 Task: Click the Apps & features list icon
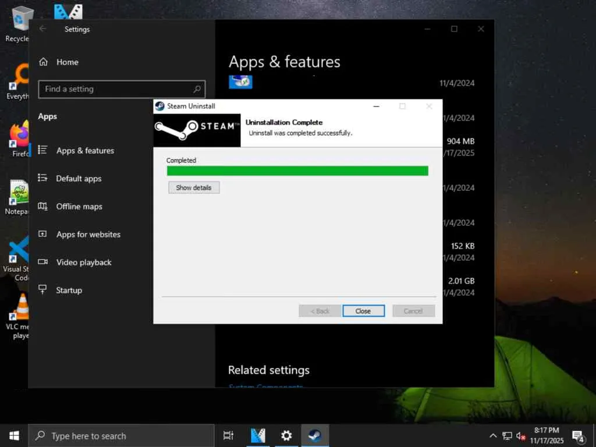coord(43,150)
